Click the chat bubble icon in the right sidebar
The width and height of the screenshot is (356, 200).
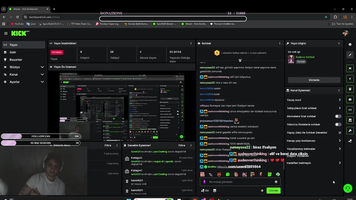click(x=350, y=99)
